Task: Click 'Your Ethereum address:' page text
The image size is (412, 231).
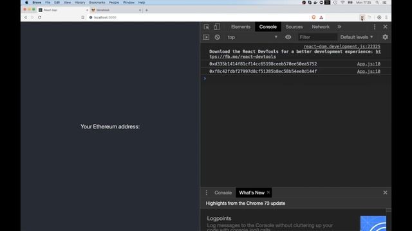Action: pos(110,126)
